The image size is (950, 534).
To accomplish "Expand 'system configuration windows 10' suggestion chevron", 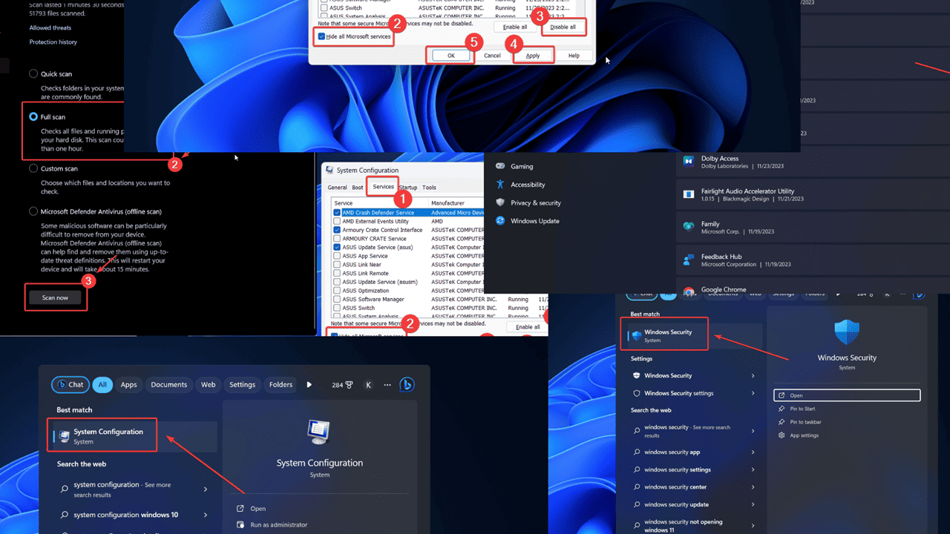I will 206,515.
